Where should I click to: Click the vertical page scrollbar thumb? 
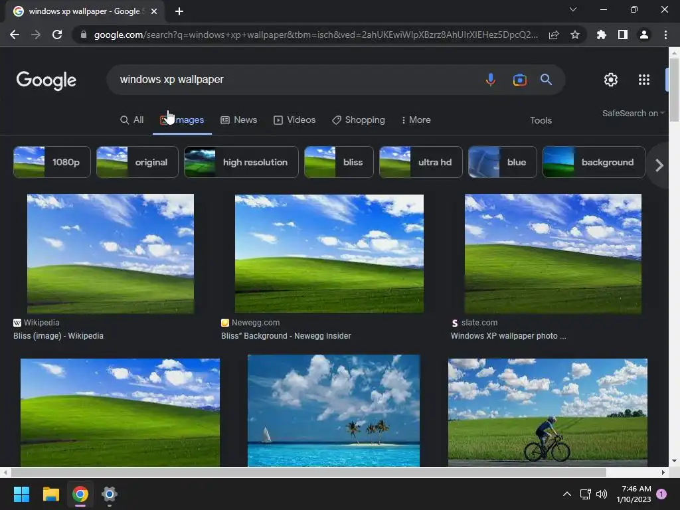tap(674, 90)
